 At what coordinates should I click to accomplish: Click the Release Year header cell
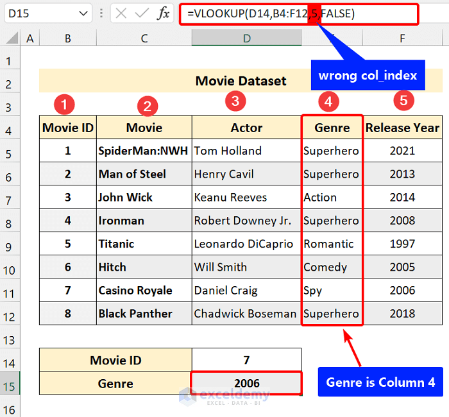402,128
